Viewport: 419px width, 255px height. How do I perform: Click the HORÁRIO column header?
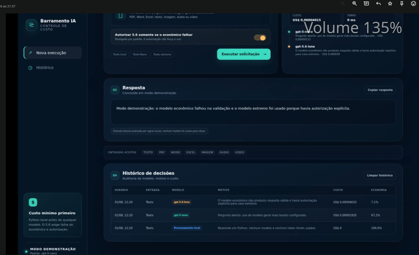tap(121, 190)
